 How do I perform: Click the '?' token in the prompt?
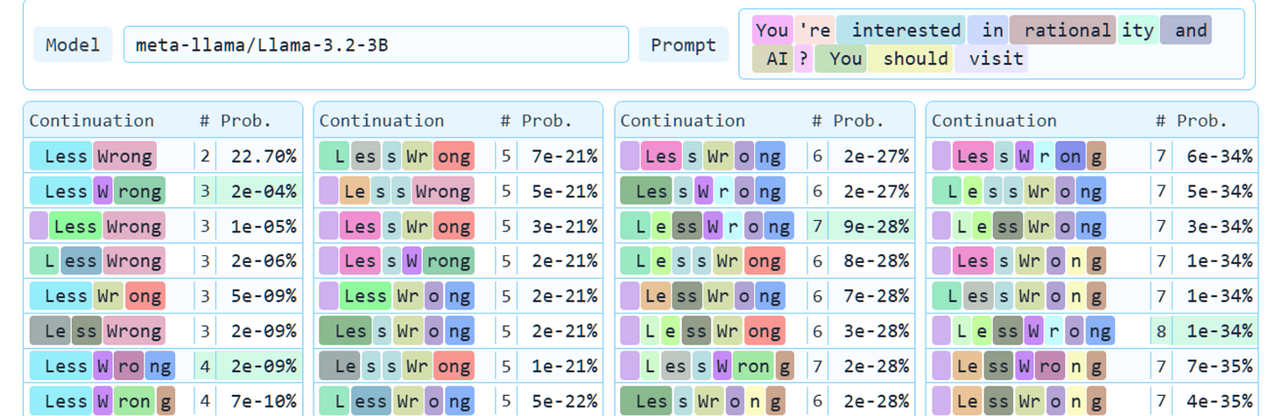coord(804,59)
